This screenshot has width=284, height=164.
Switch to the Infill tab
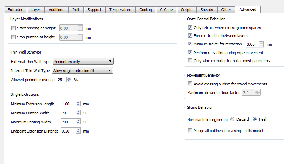pyautogui.click(x=76, y=10)
